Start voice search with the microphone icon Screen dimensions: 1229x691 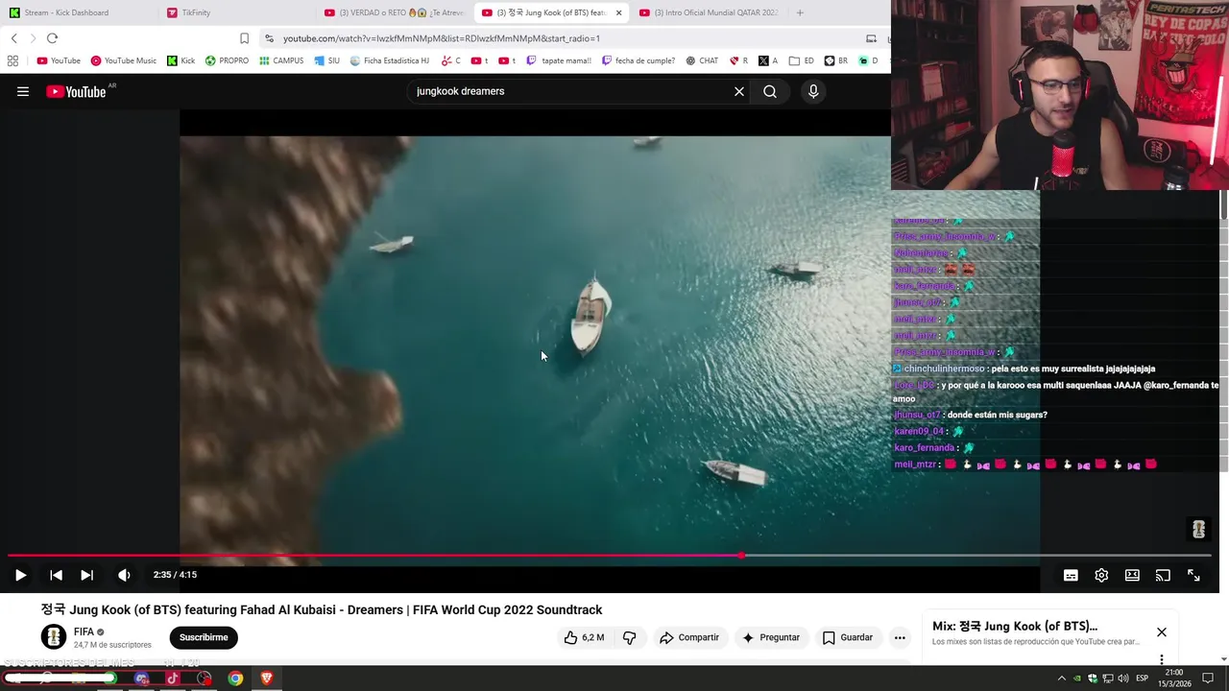[x=813, y=91]
